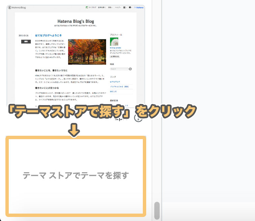This screenshot has width=255, height=221.
Task: Open the ブログをはじめる link in sidebar
Action: 119,87
